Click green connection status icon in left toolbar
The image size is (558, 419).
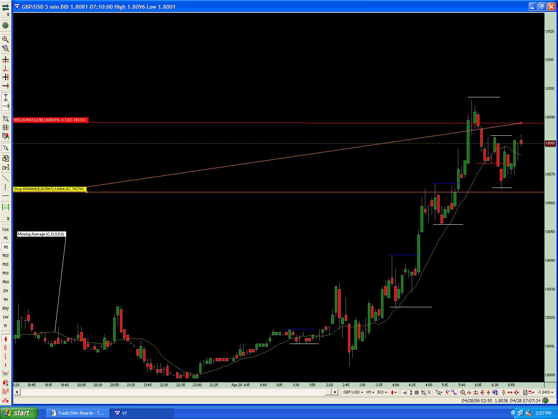6,26
